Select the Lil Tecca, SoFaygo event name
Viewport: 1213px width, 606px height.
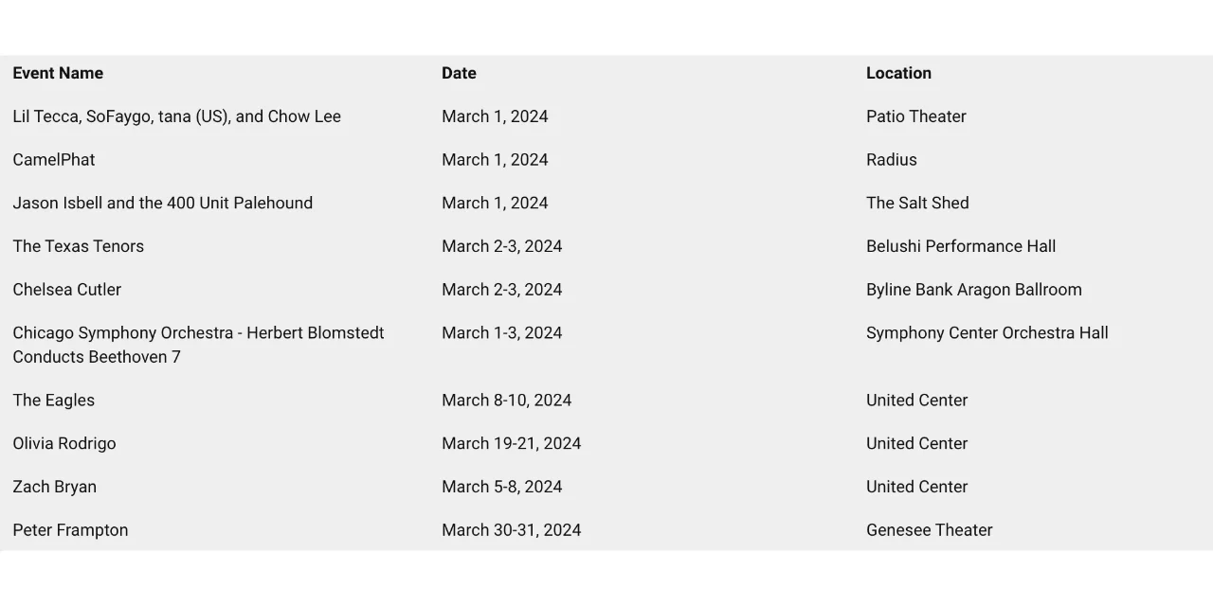pyautogui.click(x=176, y=116)
